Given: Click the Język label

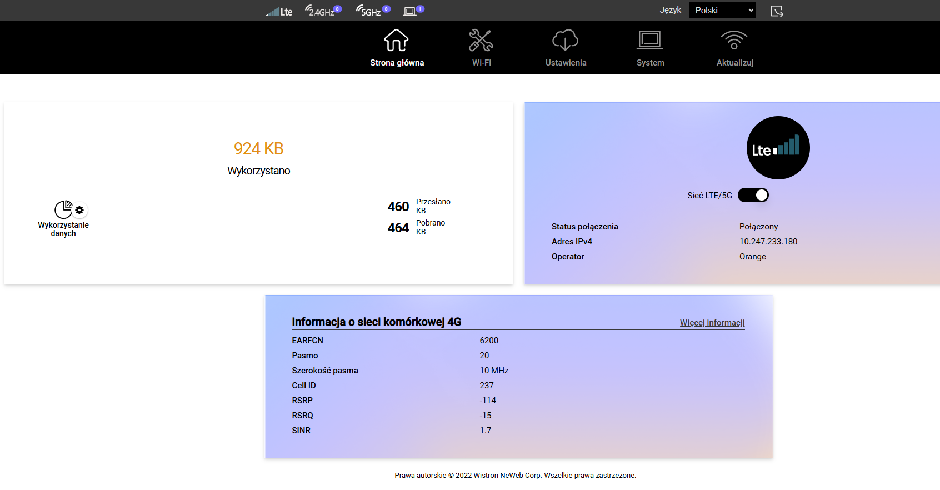Looking at the screenshot, I should [671, 10].
